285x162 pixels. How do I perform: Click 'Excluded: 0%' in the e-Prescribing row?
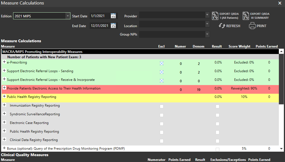coord(244,62)
